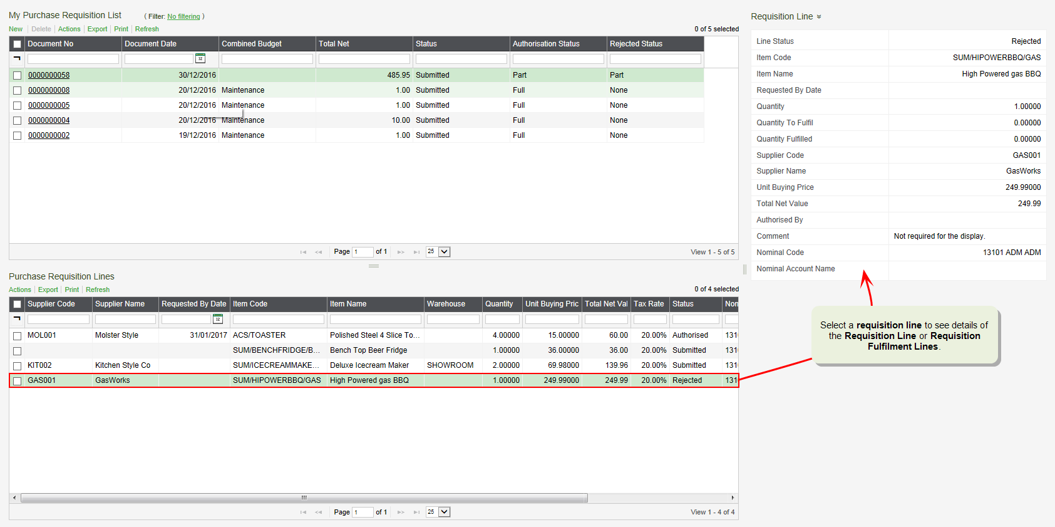This screenshot has height=527, width=1055.
Task: Collapse the Requisition Line panel header
Action: [819, 17]
